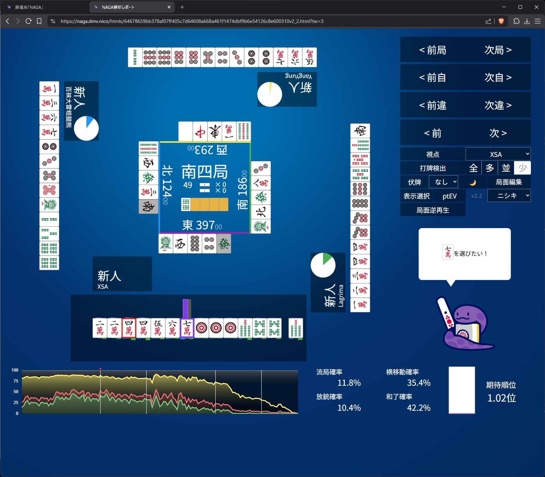
Task: Open the browser extensions puzzle icon
Action: point(516,21)
